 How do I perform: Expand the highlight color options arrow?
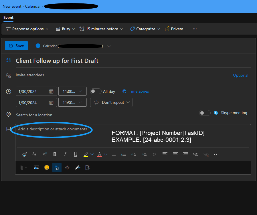tap(92, 154)
